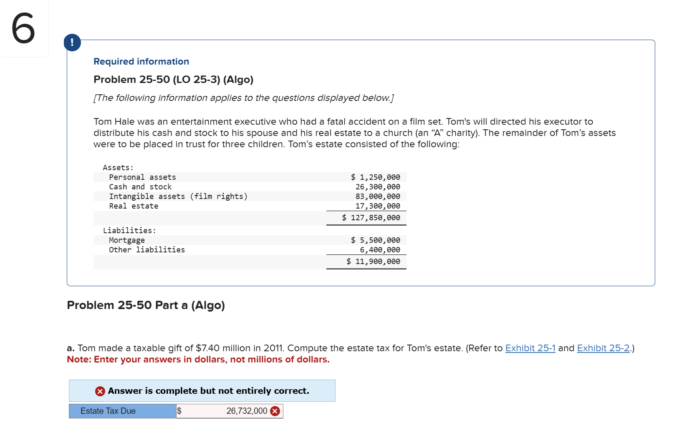679x428 pixels.
Task: Click the Real estate line in the assets table
Action: (134, 206)
